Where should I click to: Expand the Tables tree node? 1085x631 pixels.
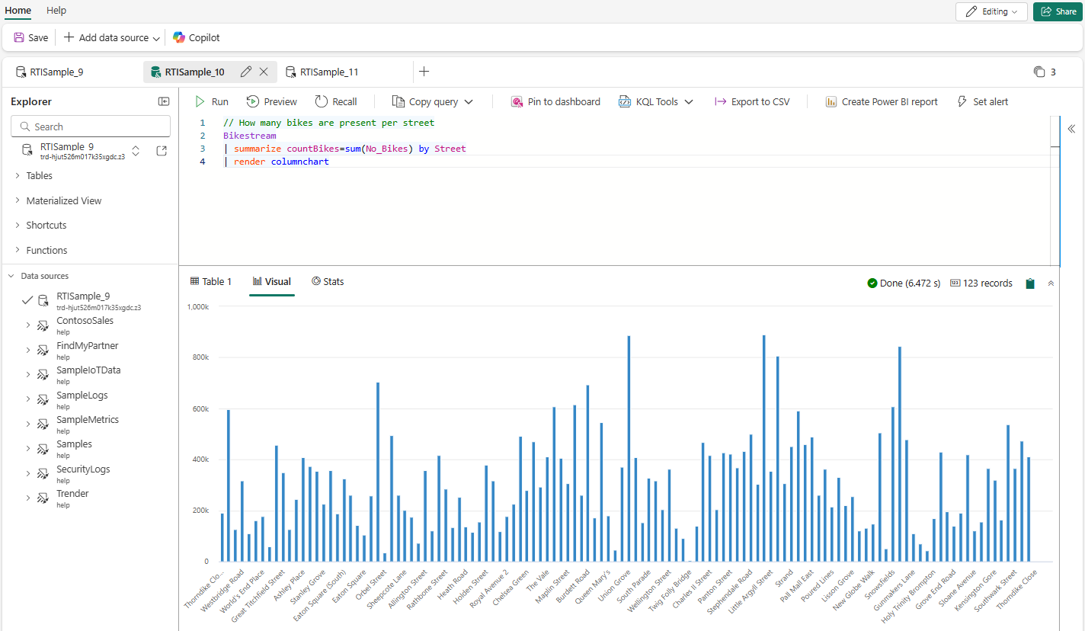pyautogui.click(x=18, y=176)
